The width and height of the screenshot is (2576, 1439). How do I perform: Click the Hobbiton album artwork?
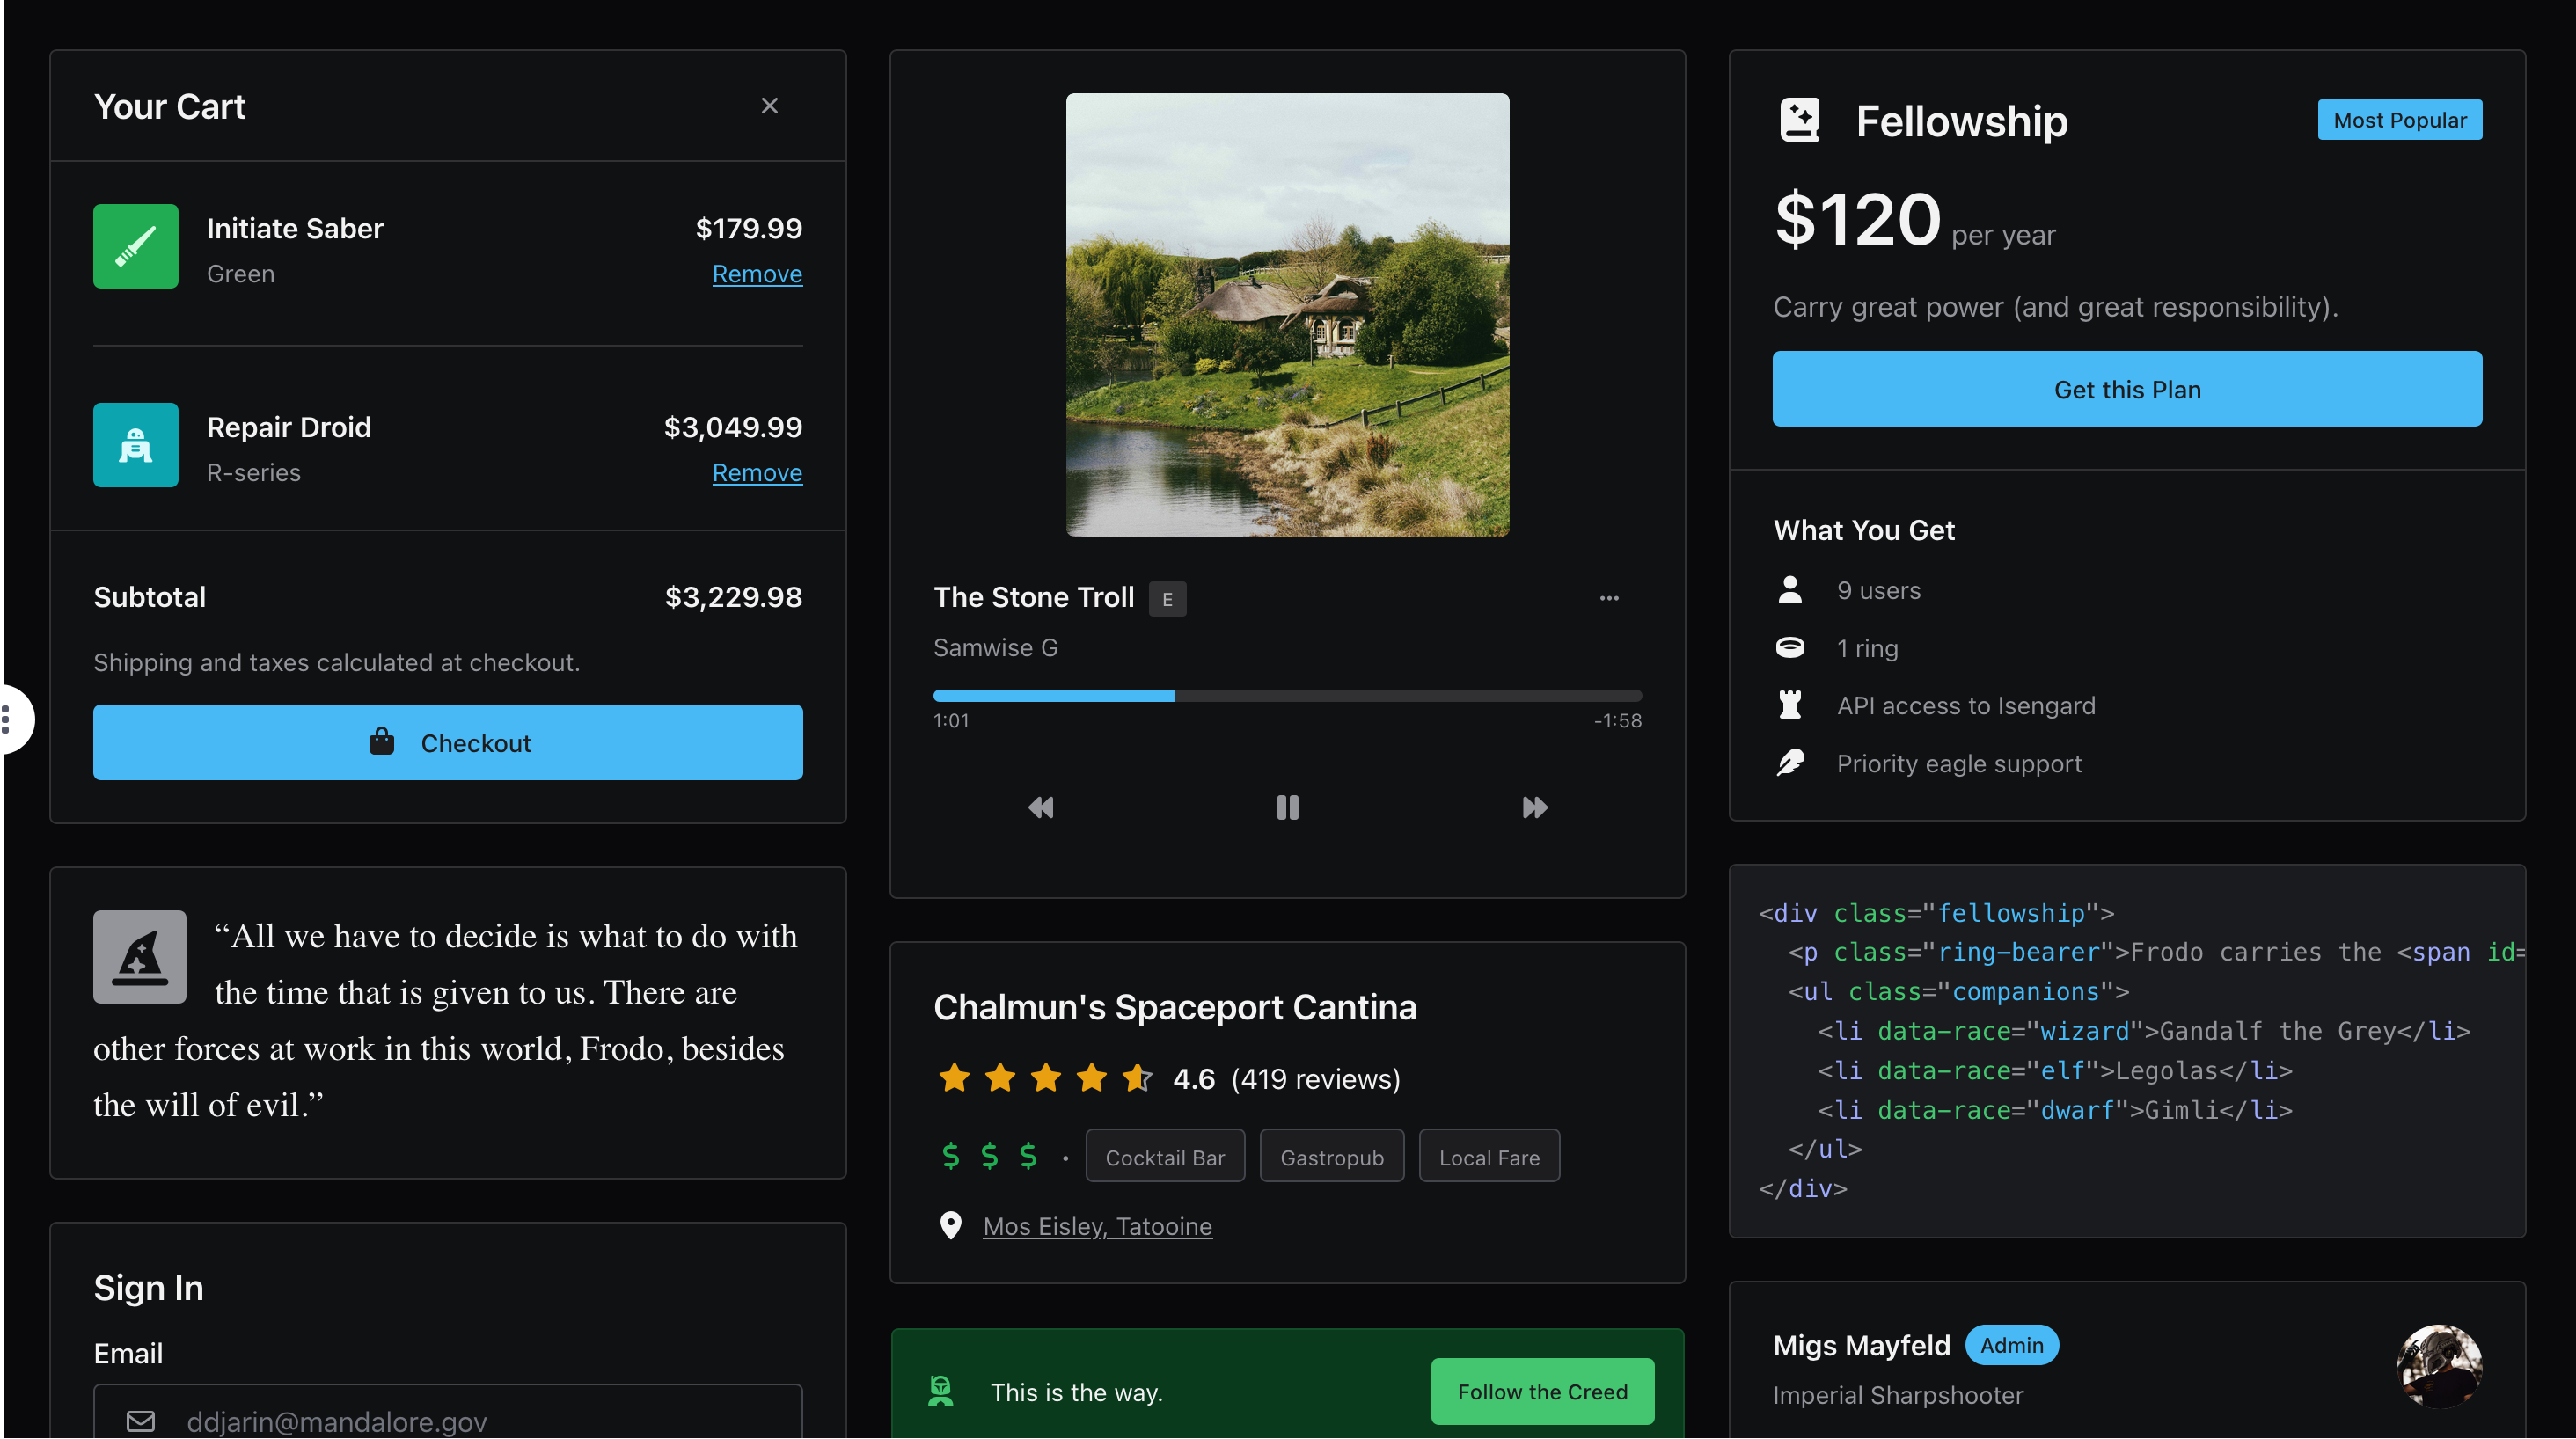tap(1287, 315)
